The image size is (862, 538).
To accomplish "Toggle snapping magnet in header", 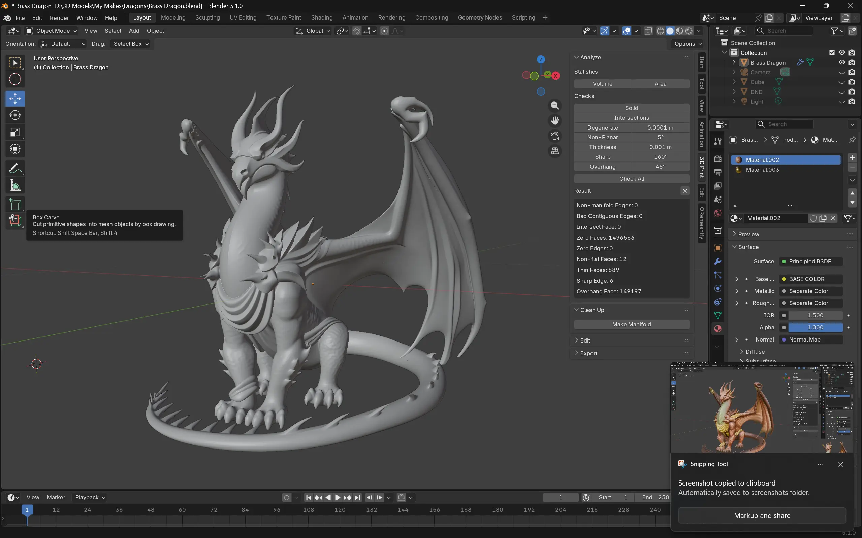I will 356,31.
